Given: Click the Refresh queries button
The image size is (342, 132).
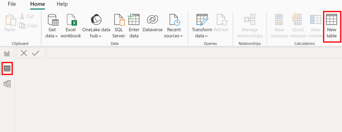Looking at the screenshot, I should [x=221, y=23].
